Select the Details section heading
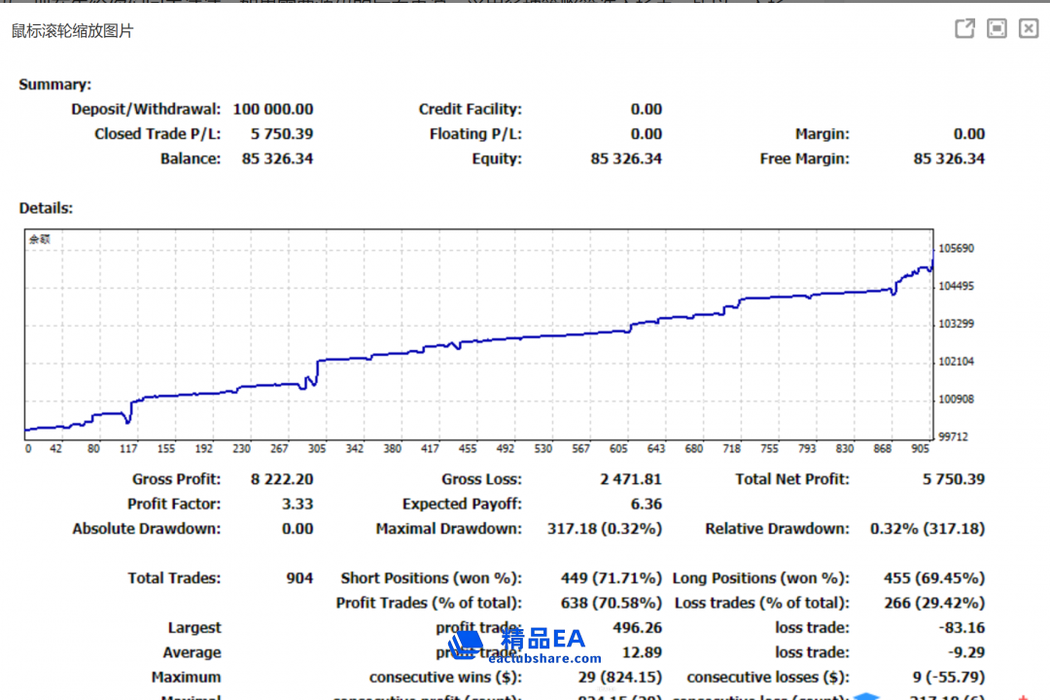Viewport: 1050px width, 700px height. (46, 208)
